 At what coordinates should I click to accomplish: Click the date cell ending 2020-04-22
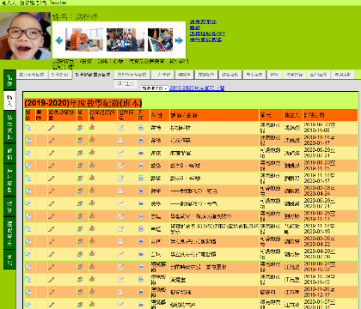pos(330,241)
